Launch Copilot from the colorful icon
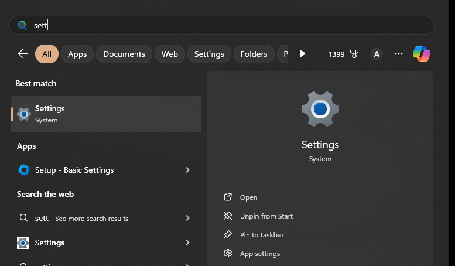The width and height of the screenshot is (455, 266). tap(422, 54)
